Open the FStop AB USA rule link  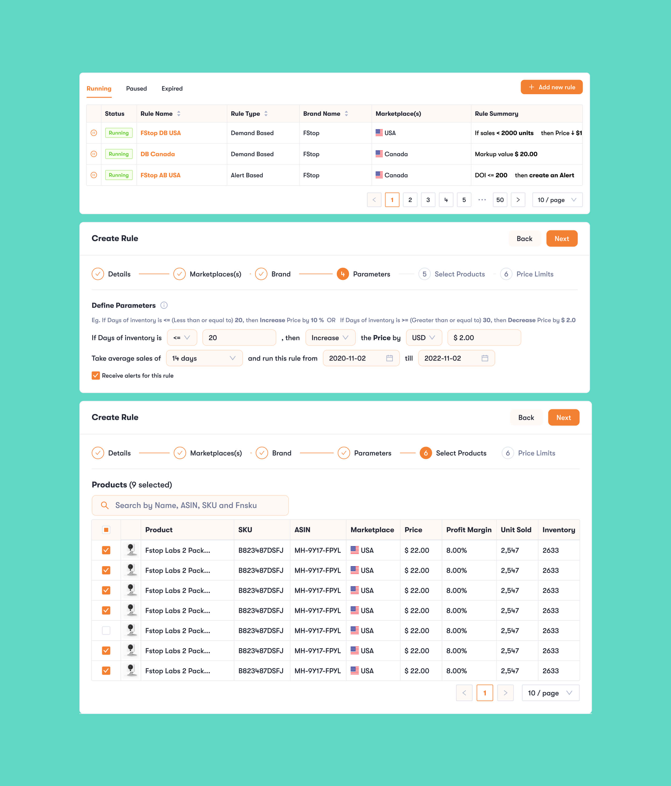pos(160,175)
